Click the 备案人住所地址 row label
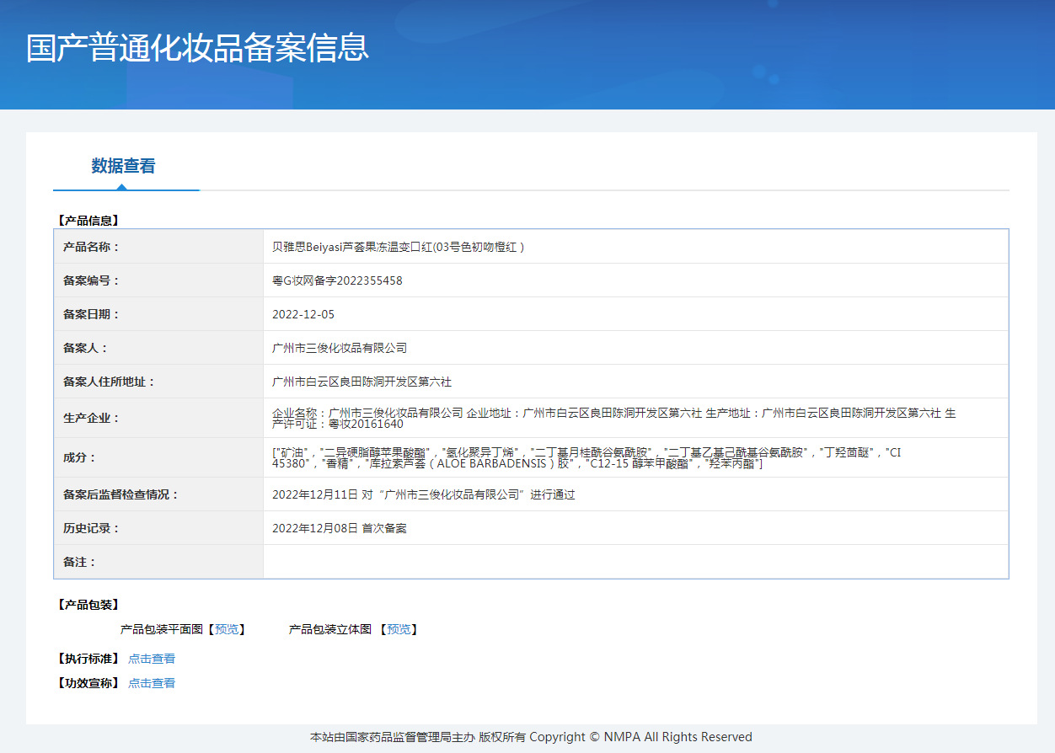This screenshot has width=1055, height=753. [110, 382]
